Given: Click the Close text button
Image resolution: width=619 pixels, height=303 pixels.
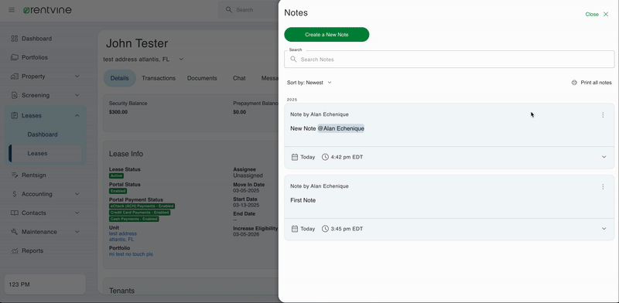Looking at the screenshot, I should 592,14.
